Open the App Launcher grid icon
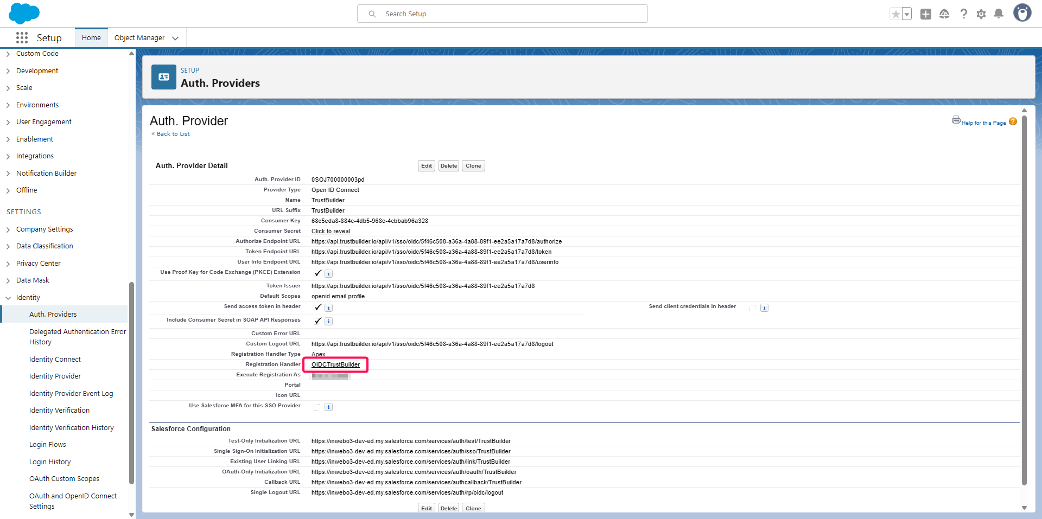1042x519 pixels. pyautogui.click(x=22, y=37)
